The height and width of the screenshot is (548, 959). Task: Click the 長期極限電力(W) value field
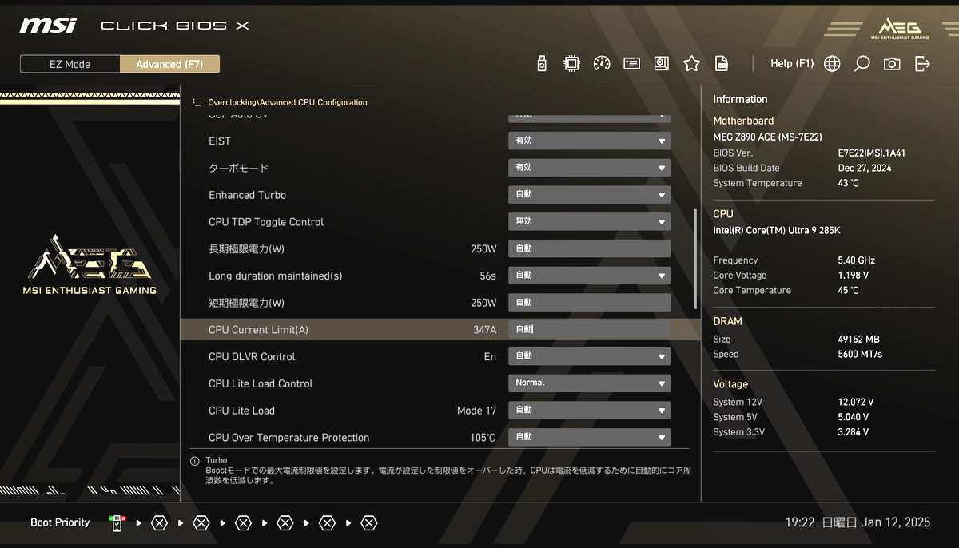tap(590, 249)
